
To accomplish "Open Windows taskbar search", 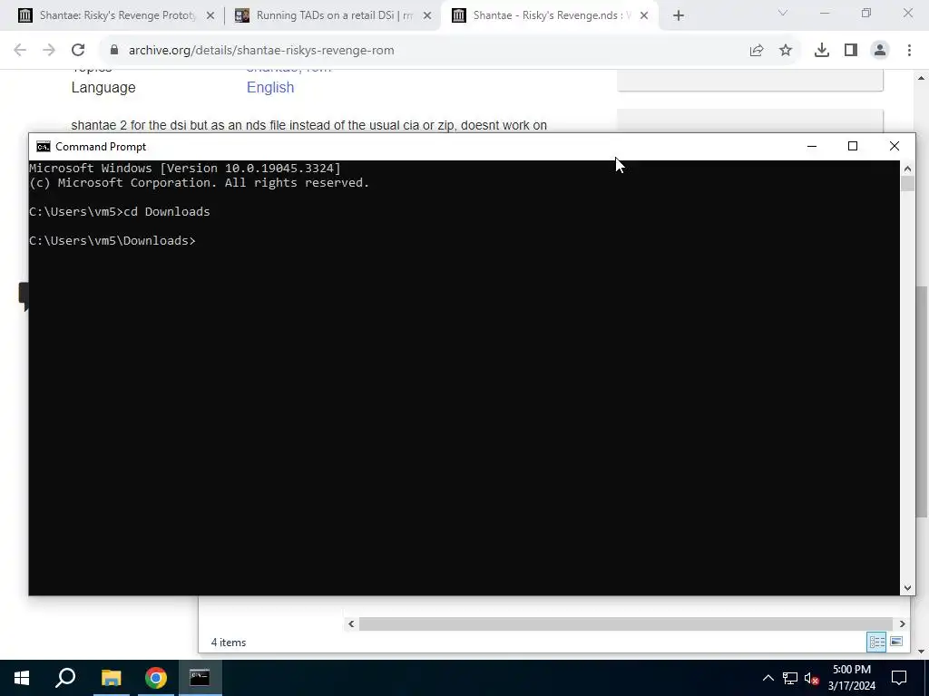I will [x=65, y=678].
